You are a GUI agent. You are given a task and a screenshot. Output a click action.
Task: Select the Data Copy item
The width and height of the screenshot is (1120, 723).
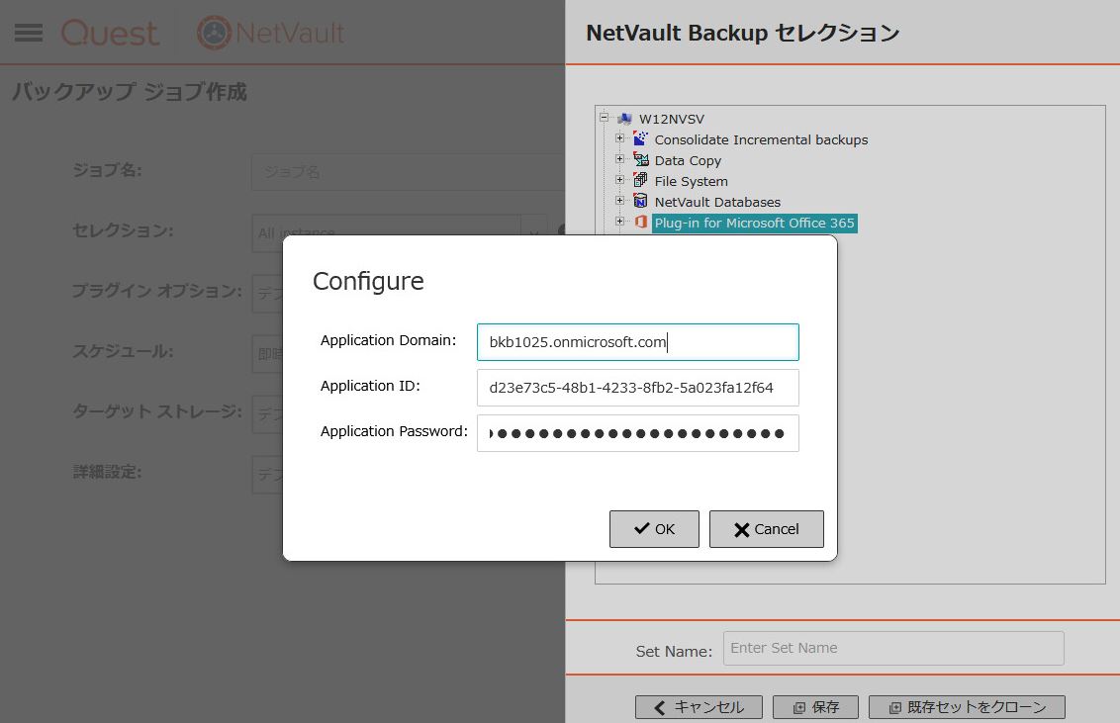(x=688, y=160)
